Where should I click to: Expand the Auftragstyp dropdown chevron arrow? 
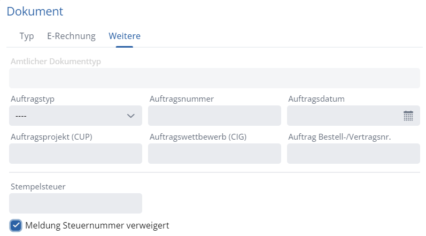coord(130,116)
